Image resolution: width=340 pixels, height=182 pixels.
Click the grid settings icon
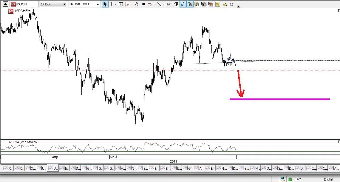(x=127, y=4)
